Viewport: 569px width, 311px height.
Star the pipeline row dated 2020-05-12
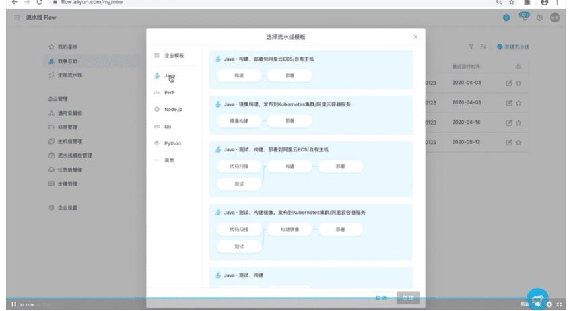(518, 143)
